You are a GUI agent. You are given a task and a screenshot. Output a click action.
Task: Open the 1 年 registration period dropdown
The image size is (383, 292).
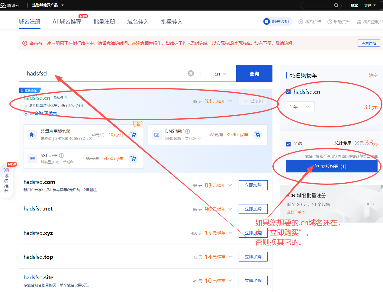(300, 107)
